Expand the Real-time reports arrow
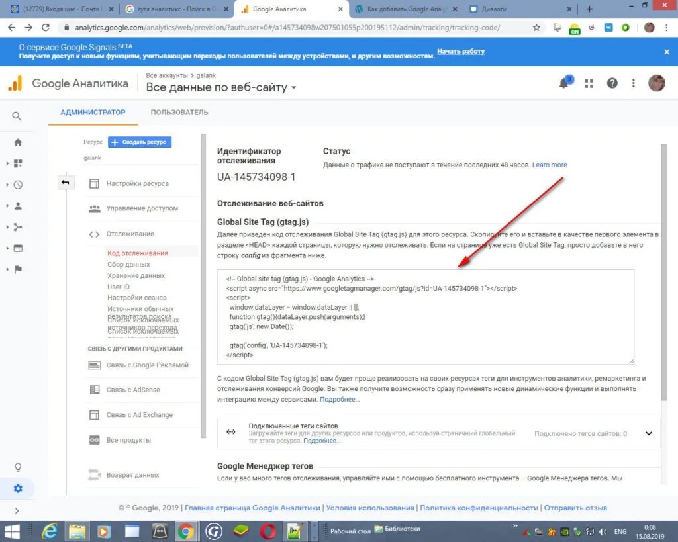Screen dimensions: 678x542 point(7,185)
